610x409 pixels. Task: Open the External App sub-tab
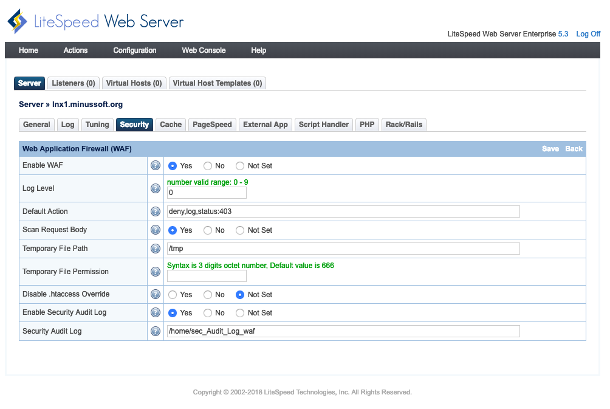[x=266, y=125]
